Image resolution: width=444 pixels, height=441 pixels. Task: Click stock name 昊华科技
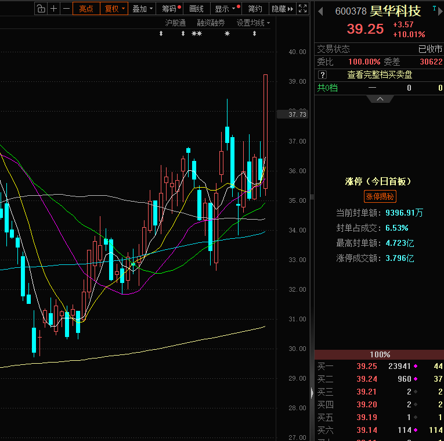click(x=395, y=11)
